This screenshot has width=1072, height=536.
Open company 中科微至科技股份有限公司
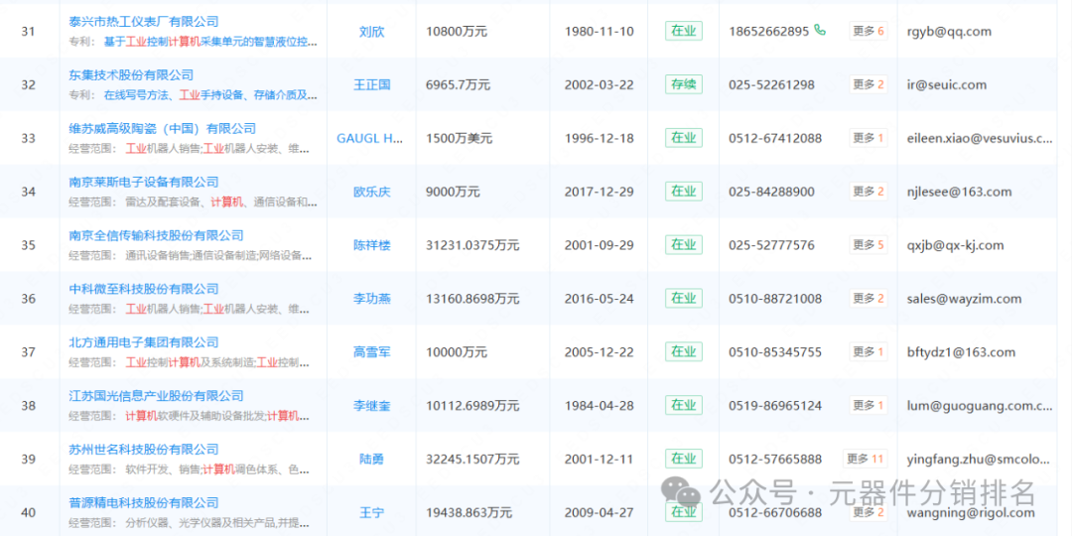[144, 289]
